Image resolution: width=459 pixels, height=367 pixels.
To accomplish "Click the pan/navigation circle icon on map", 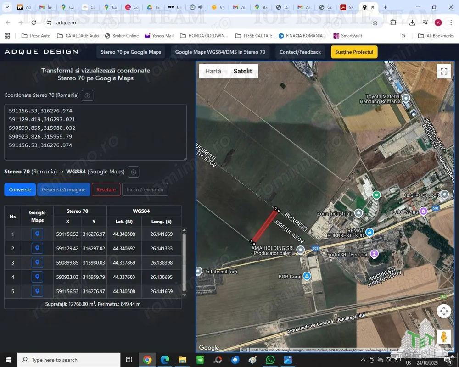I will 443,311.
